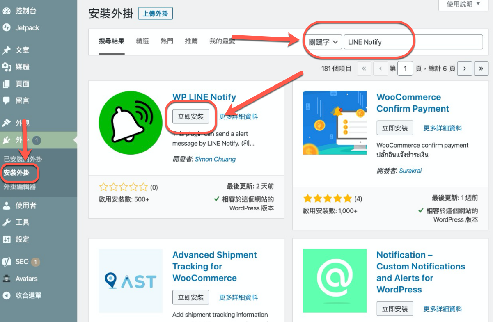Viewport: 493px width, 322px height.
Task: Open 更多詳細資料 for Notification plugin
Action: click(x=443, y=309)
